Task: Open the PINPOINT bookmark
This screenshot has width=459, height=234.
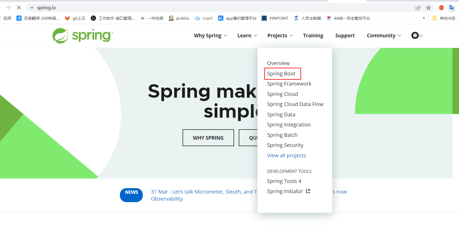Action: (x=275, y=18)
